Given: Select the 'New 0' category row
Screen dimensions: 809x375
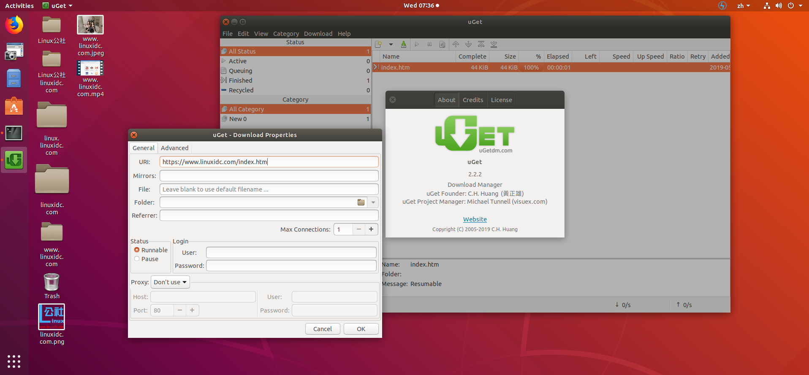Looking at the screenshot, I should [x=296, y=119].
